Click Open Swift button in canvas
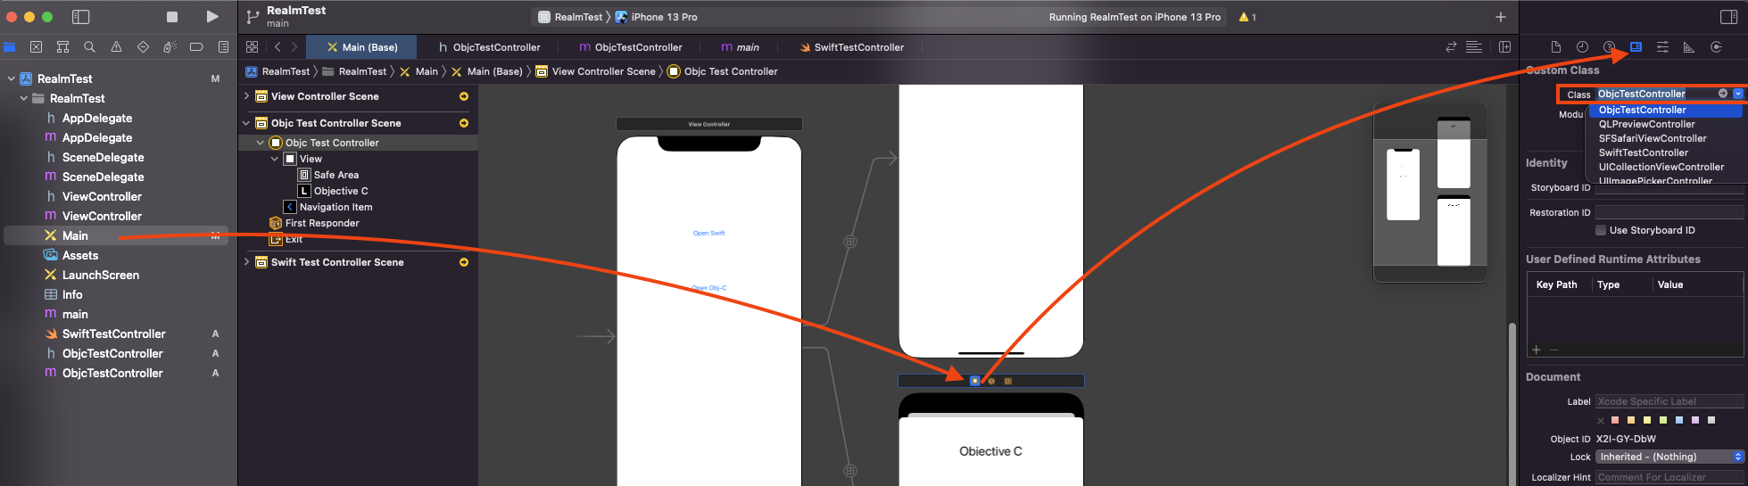1748x486 pixels. tap(709, 233)
